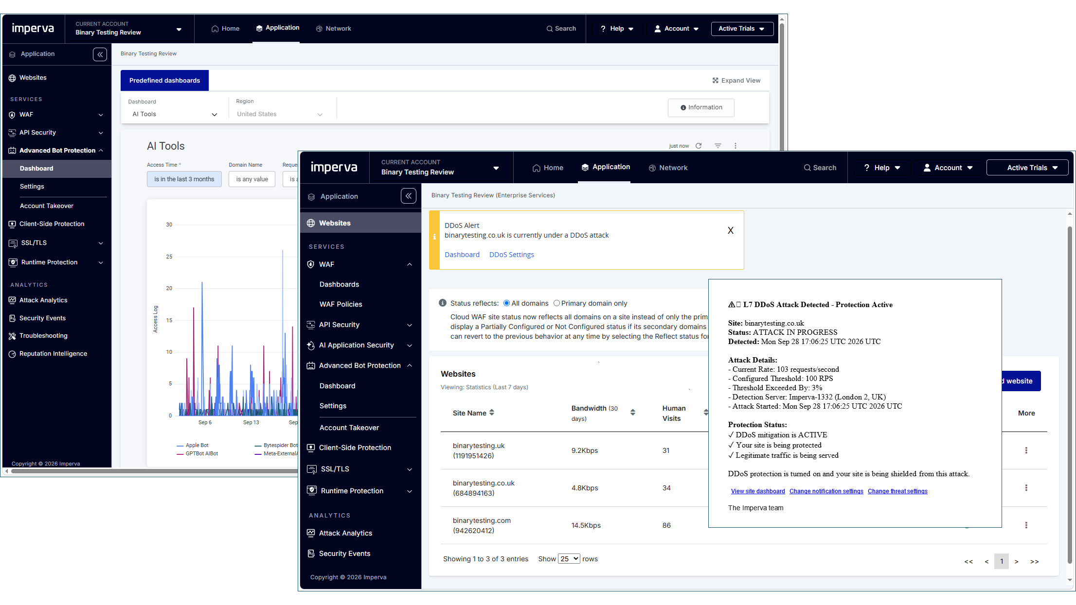Click View site dashboard link in email
The width and height of the screenshot is (1076, 605).
[757, 491]
